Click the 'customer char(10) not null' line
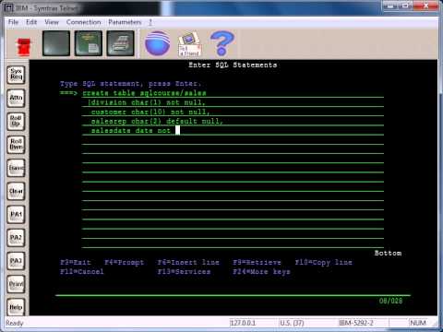Image resolution: width=443 pixels, height=332 pixels. point(150,112)
